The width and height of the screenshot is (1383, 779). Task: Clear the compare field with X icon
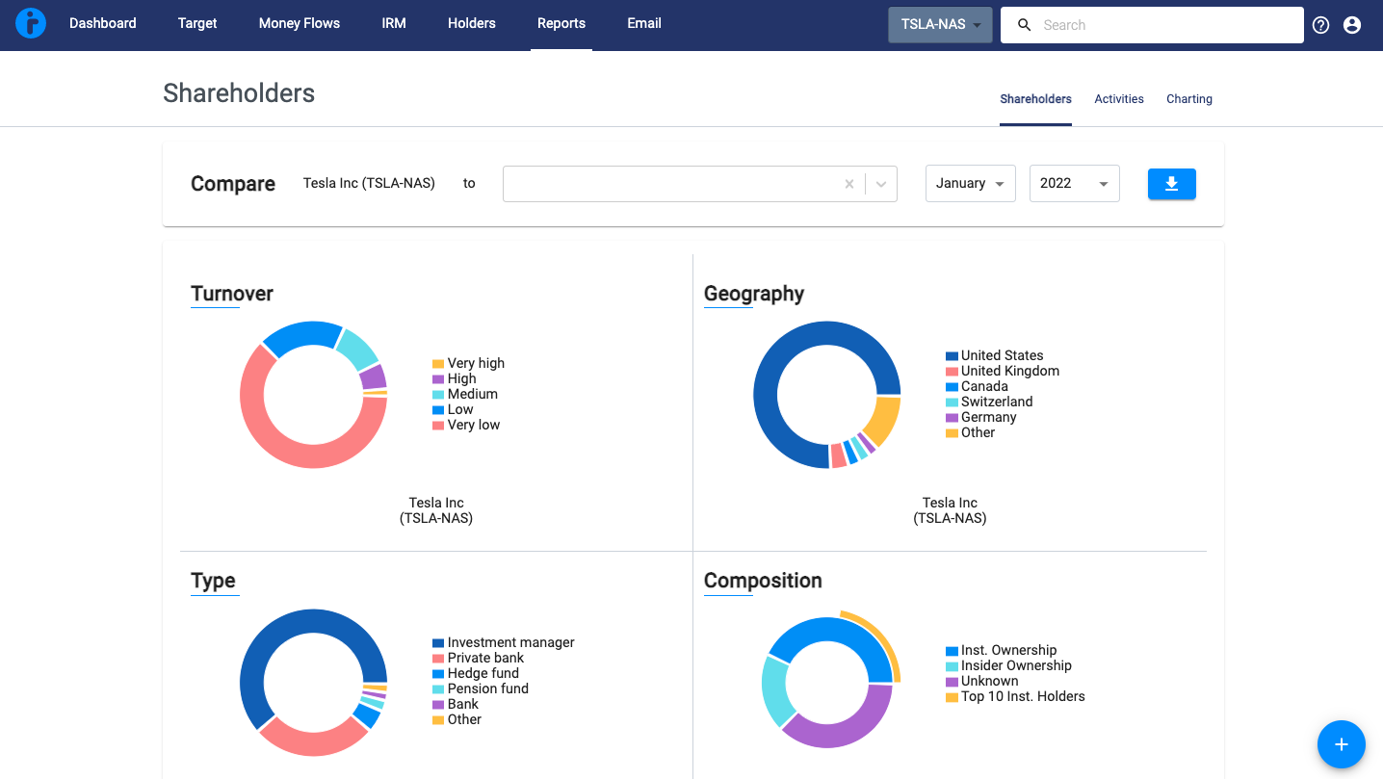848,184
